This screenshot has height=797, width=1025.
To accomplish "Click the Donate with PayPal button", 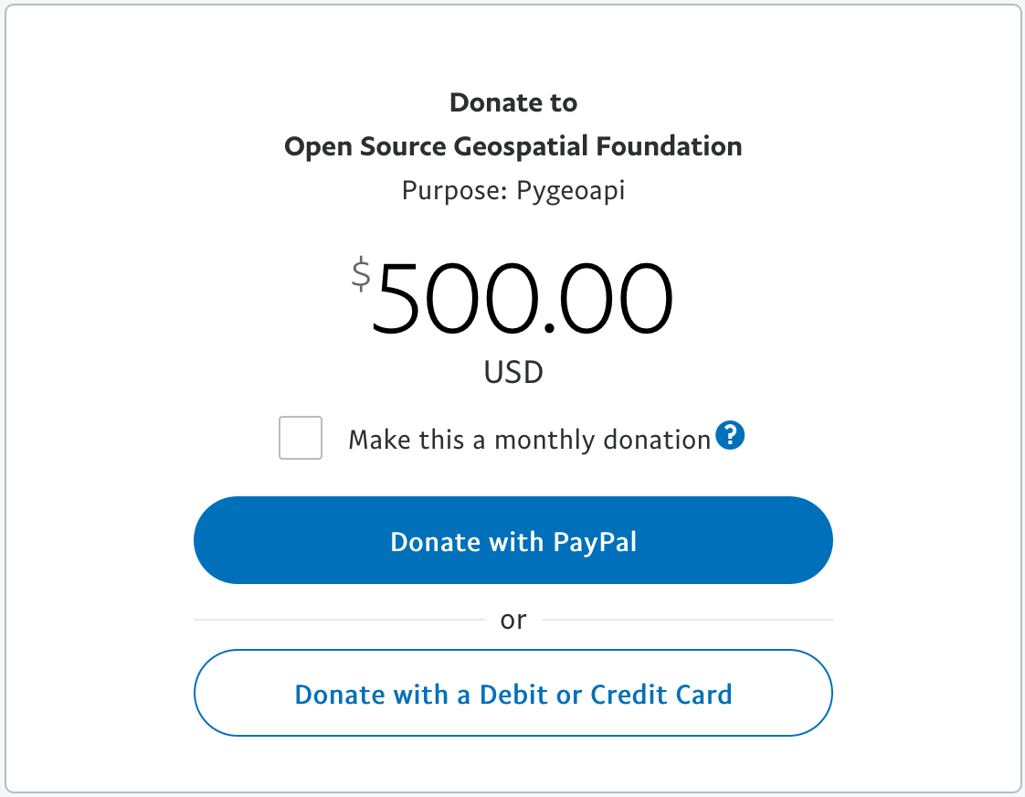I will (x=513, y=540).
